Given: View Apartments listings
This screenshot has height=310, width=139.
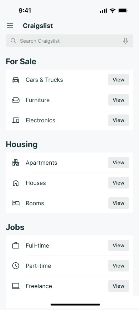Looking at the screenshot, I should point(119,163).
